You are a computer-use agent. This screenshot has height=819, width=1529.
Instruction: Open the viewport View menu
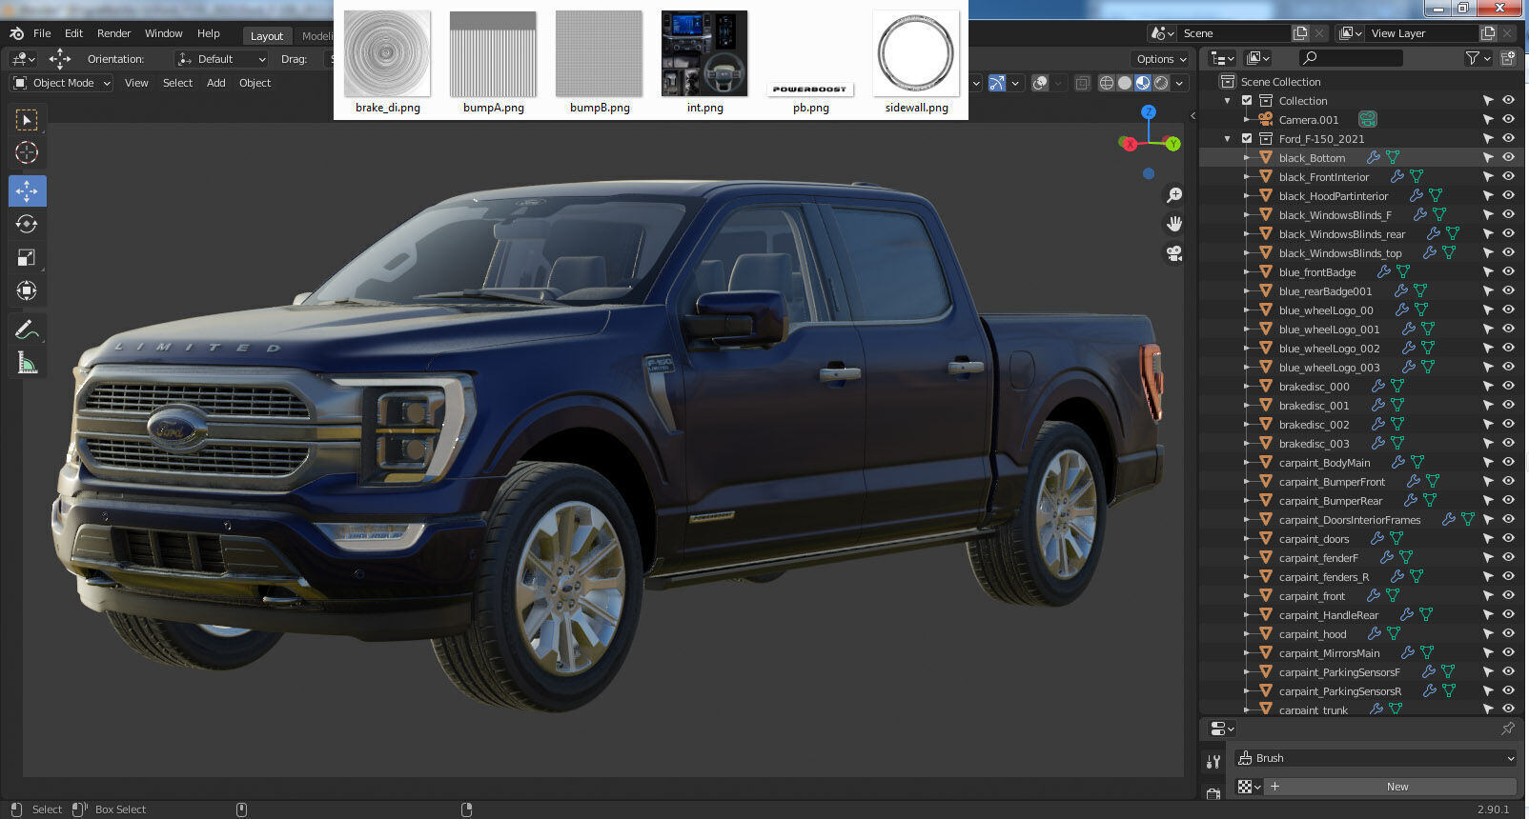click(x=136, y=83)
